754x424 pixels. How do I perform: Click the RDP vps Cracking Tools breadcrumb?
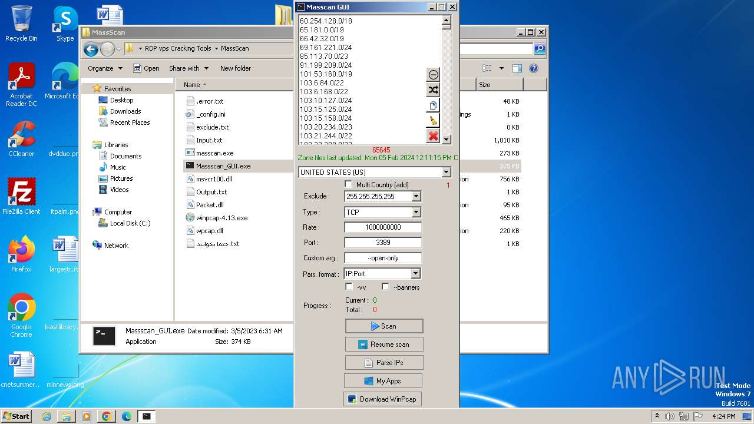tap(178, 49)
